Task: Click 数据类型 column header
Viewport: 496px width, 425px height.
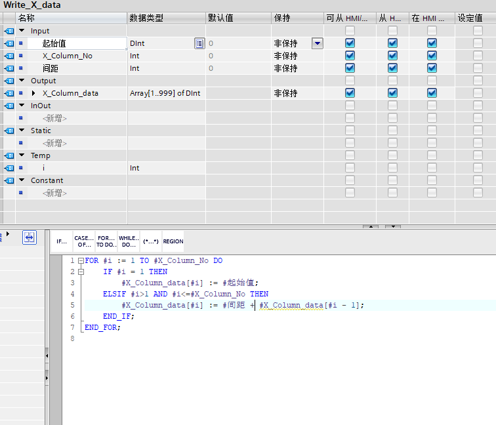Action: coord(146,18)
